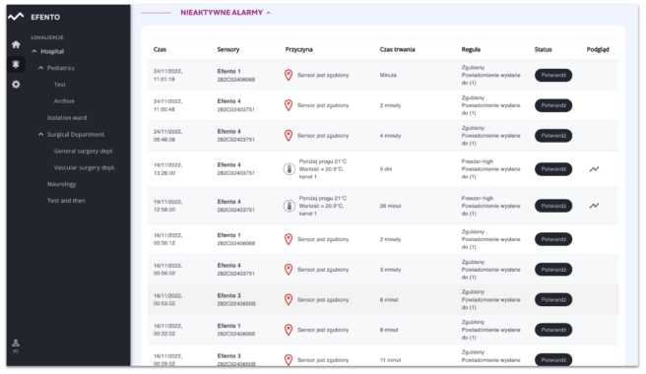Click lost sensor pin icon for 16/11/2022 00:53:02

289,300
